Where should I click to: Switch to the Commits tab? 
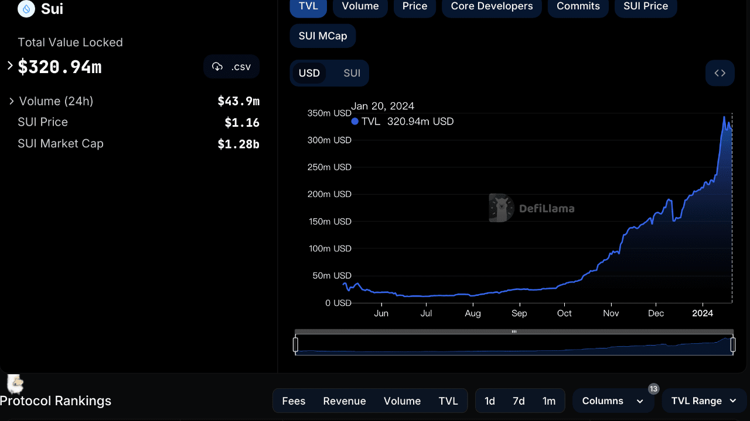[x=578, y=6]
